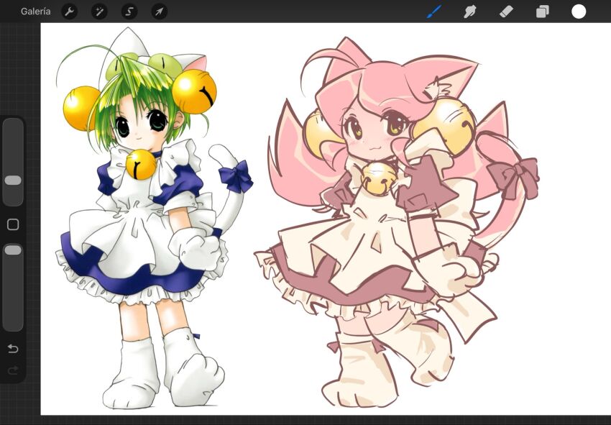Select the Eraser tool

point(506,12)
